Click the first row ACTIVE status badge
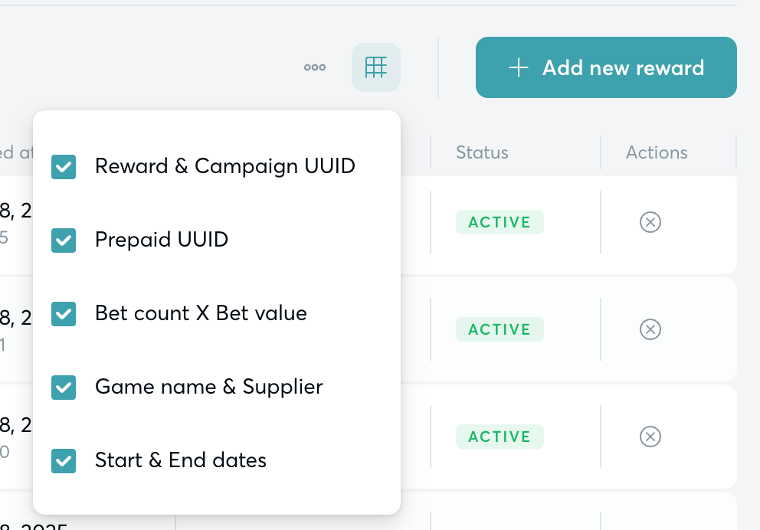Screen dimensions: 760x530 tap(500, 222)
